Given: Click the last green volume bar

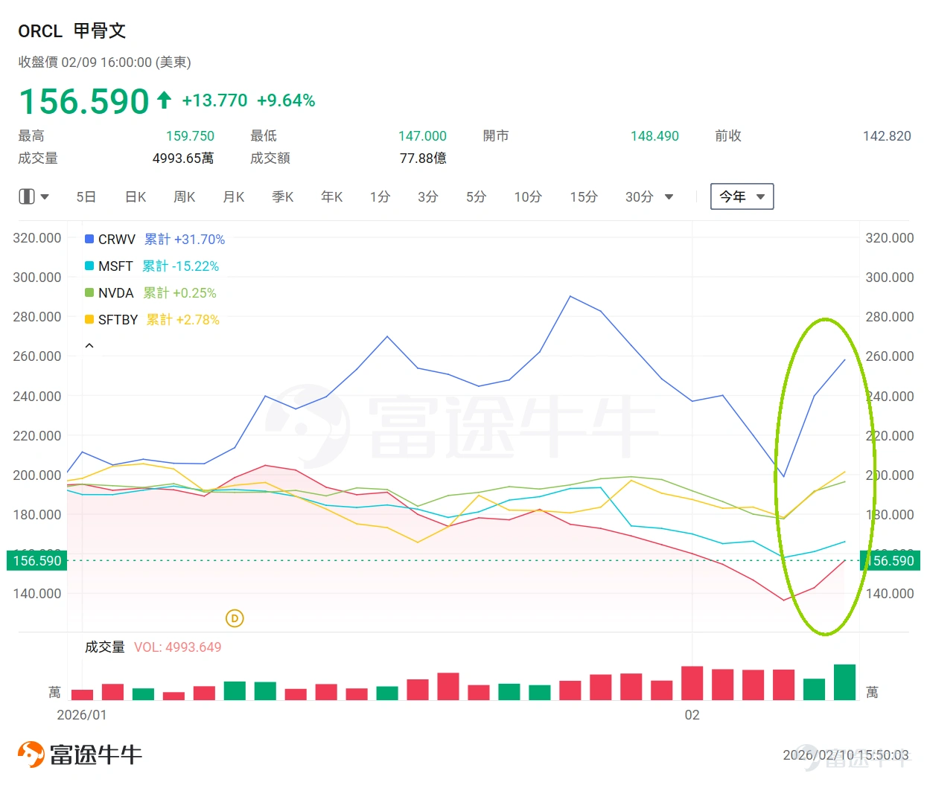Looking at the screenshot, I should tap(844, 682).
